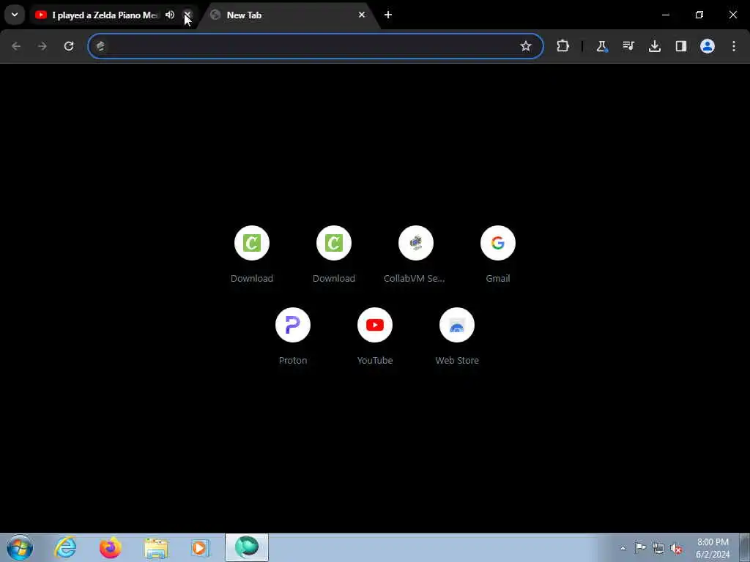Open a new tab with the plus button

point(388,15)
